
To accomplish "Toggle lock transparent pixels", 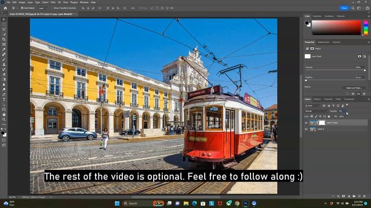I will pos(312,117).
